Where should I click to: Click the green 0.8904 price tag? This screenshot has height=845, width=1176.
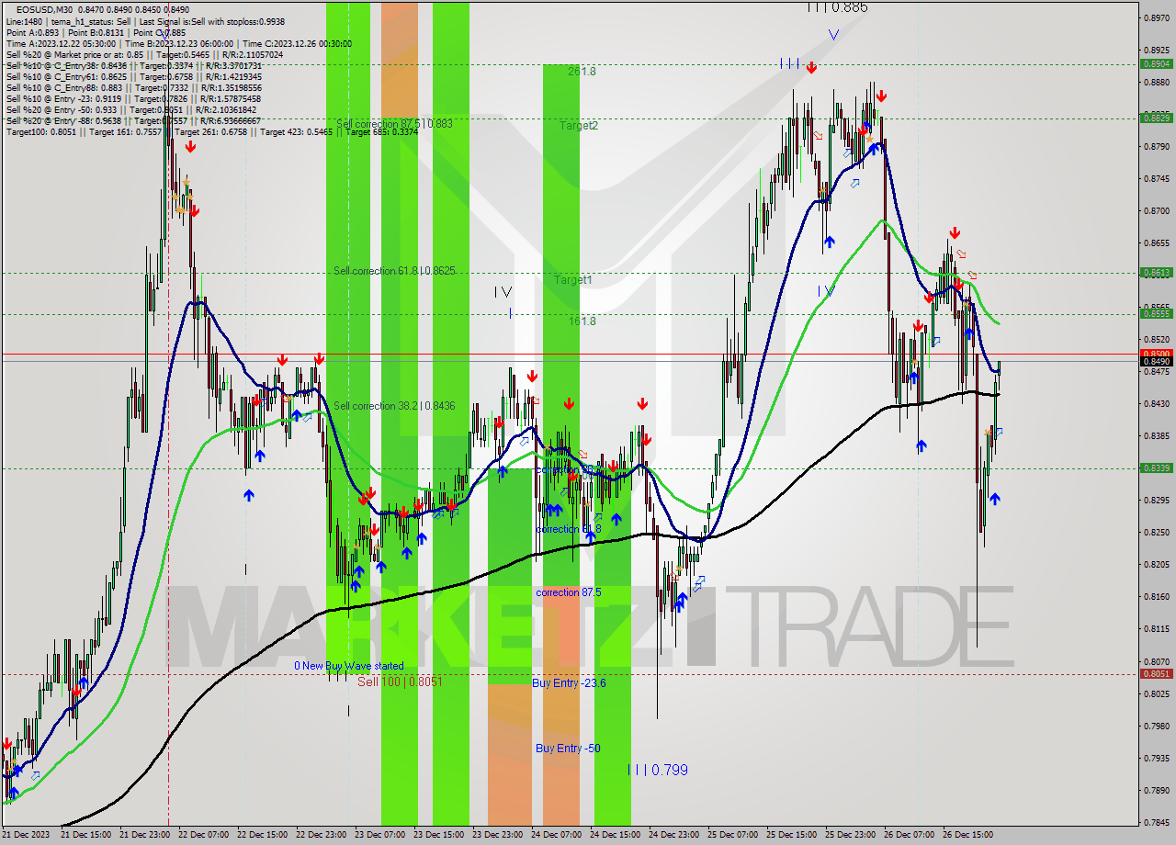pos(1155,64)
